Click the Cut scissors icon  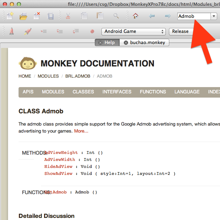(x=68, y=16)
